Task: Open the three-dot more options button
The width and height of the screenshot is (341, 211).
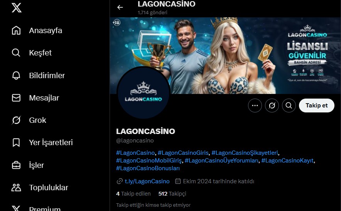Action: (255, 105)
